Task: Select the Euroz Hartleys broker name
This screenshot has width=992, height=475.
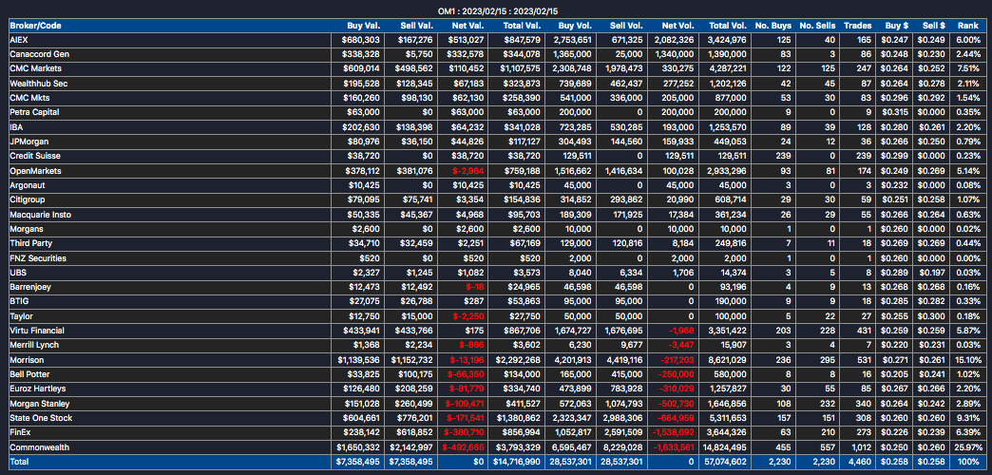Action: (x=38, y=389)
